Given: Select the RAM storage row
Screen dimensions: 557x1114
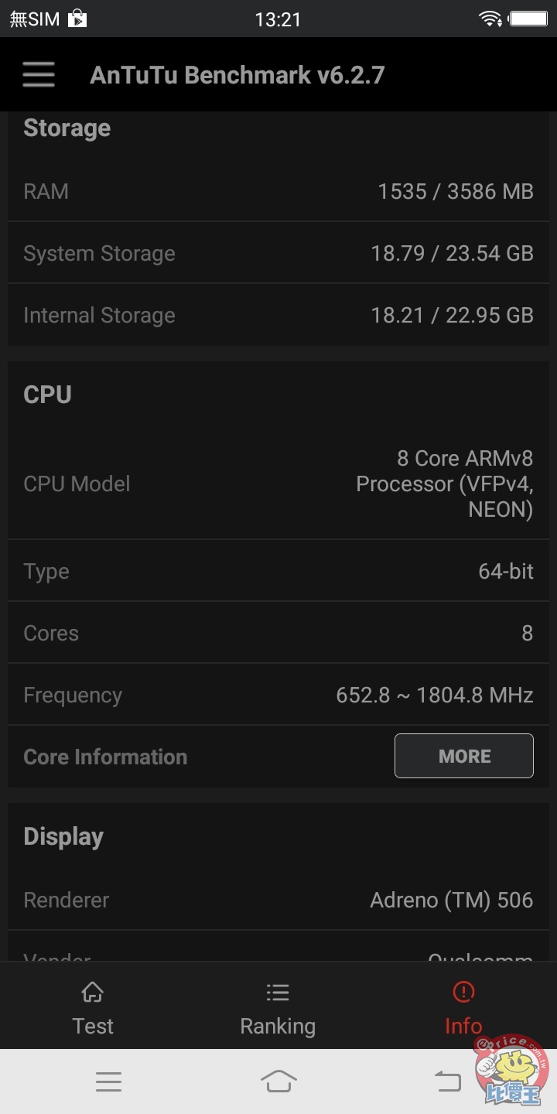Looking at the screenshot, I should (x=278, y=191).
